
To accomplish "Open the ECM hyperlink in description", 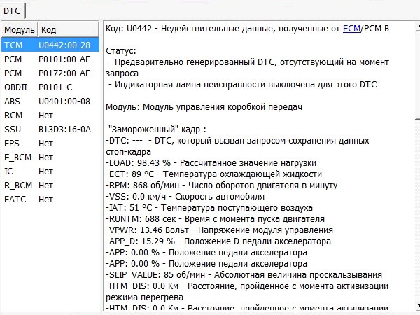I will [x=351, y=29].
